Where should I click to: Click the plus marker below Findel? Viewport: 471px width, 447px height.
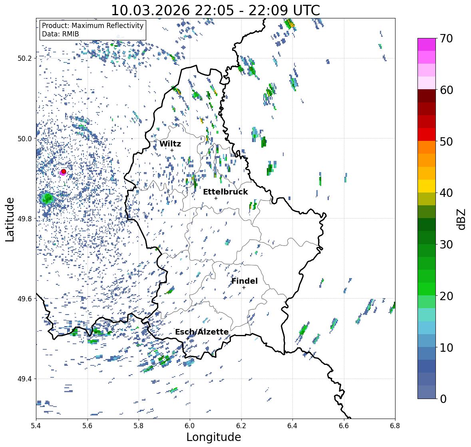coord(244,288)
